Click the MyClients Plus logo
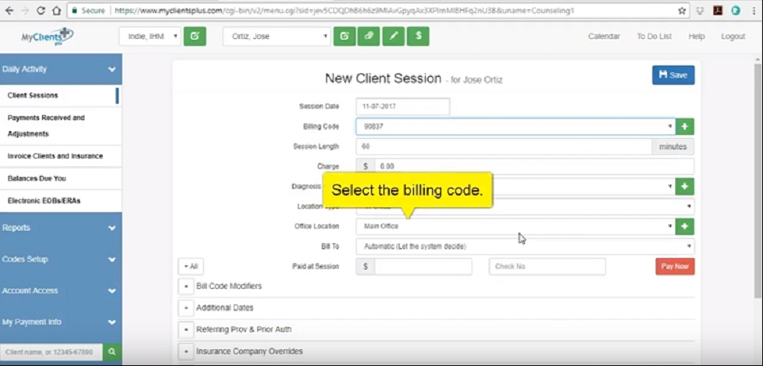 pos(47,36)
